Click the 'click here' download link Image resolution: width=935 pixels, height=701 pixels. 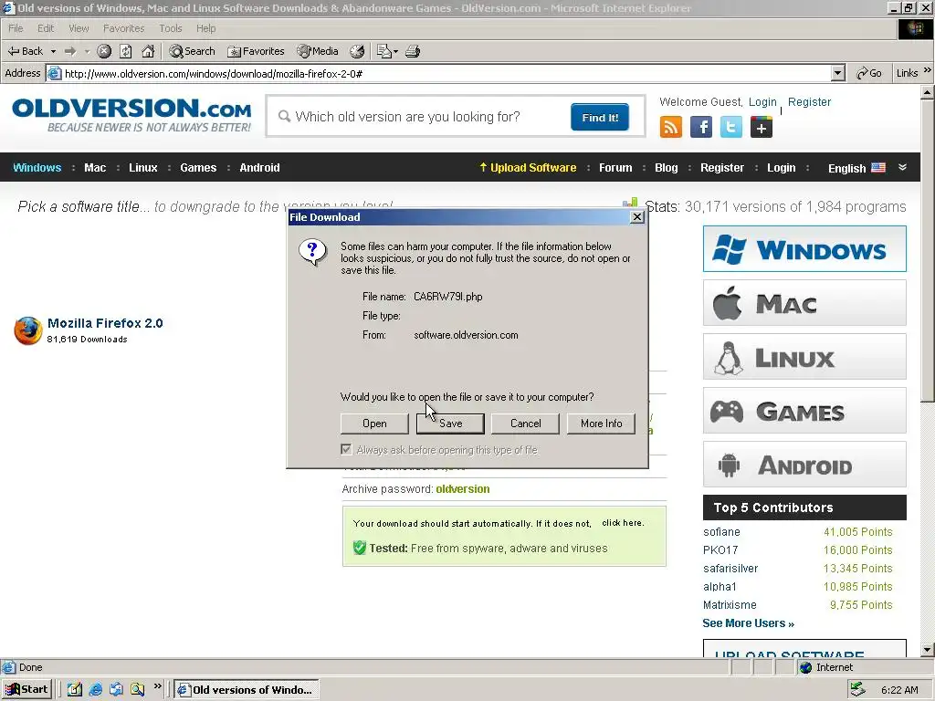click(623, 523)
